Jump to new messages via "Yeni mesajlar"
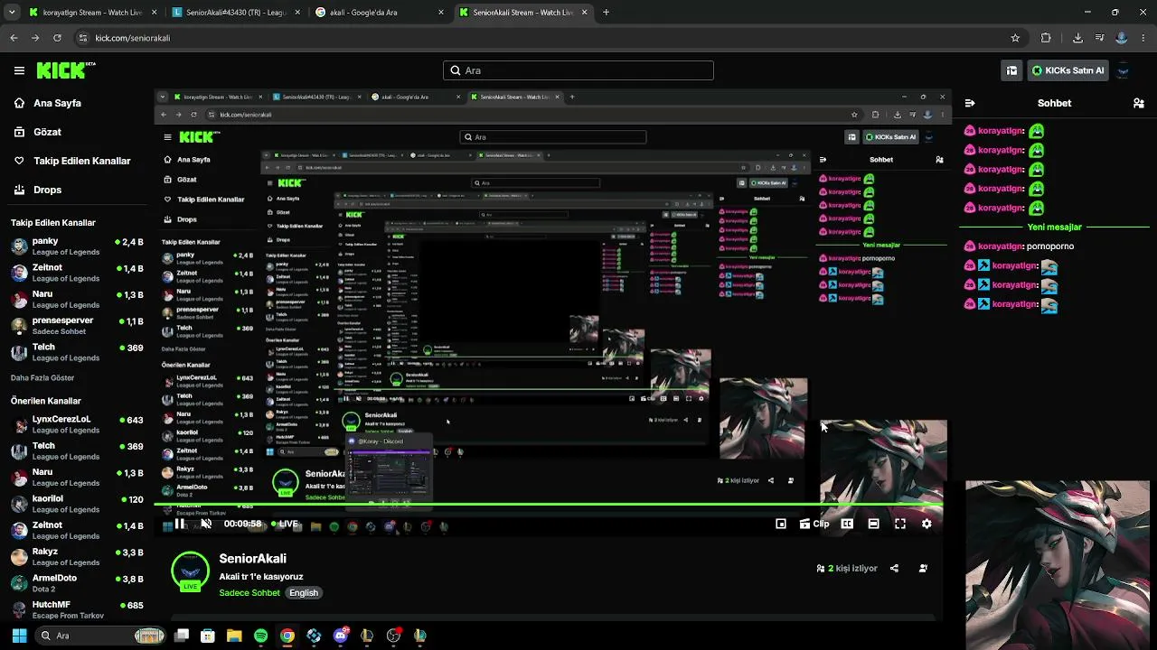 (1054, 227)
